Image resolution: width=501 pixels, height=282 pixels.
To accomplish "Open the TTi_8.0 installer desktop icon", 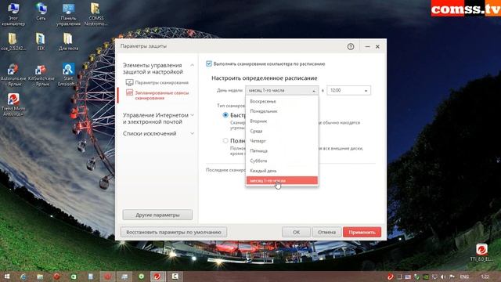I will click(x=481, y=252).
